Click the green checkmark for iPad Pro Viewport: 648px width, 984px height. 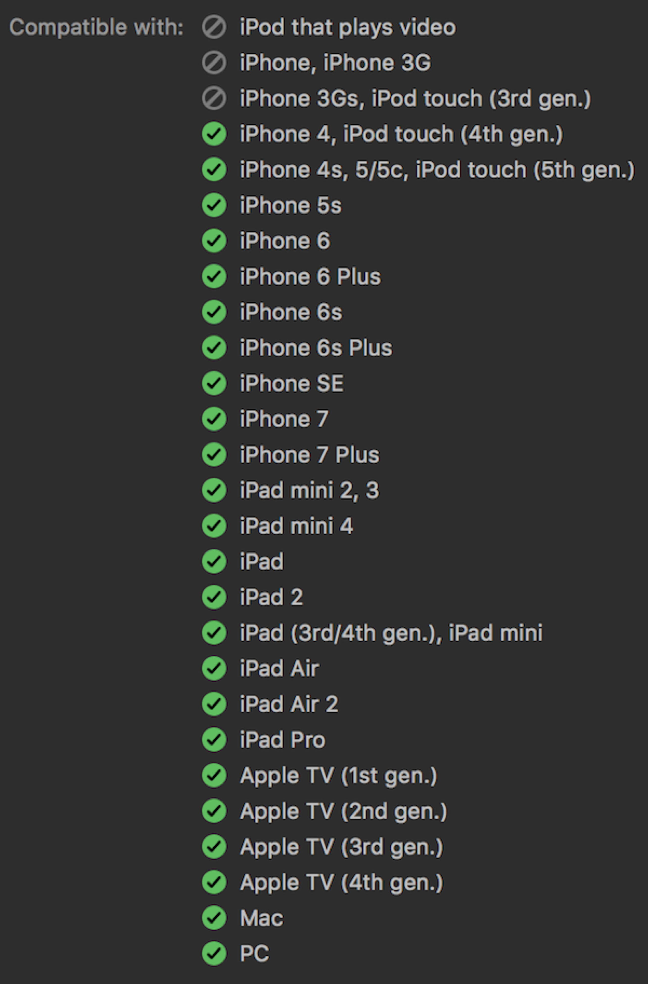[x=214, y=740]
